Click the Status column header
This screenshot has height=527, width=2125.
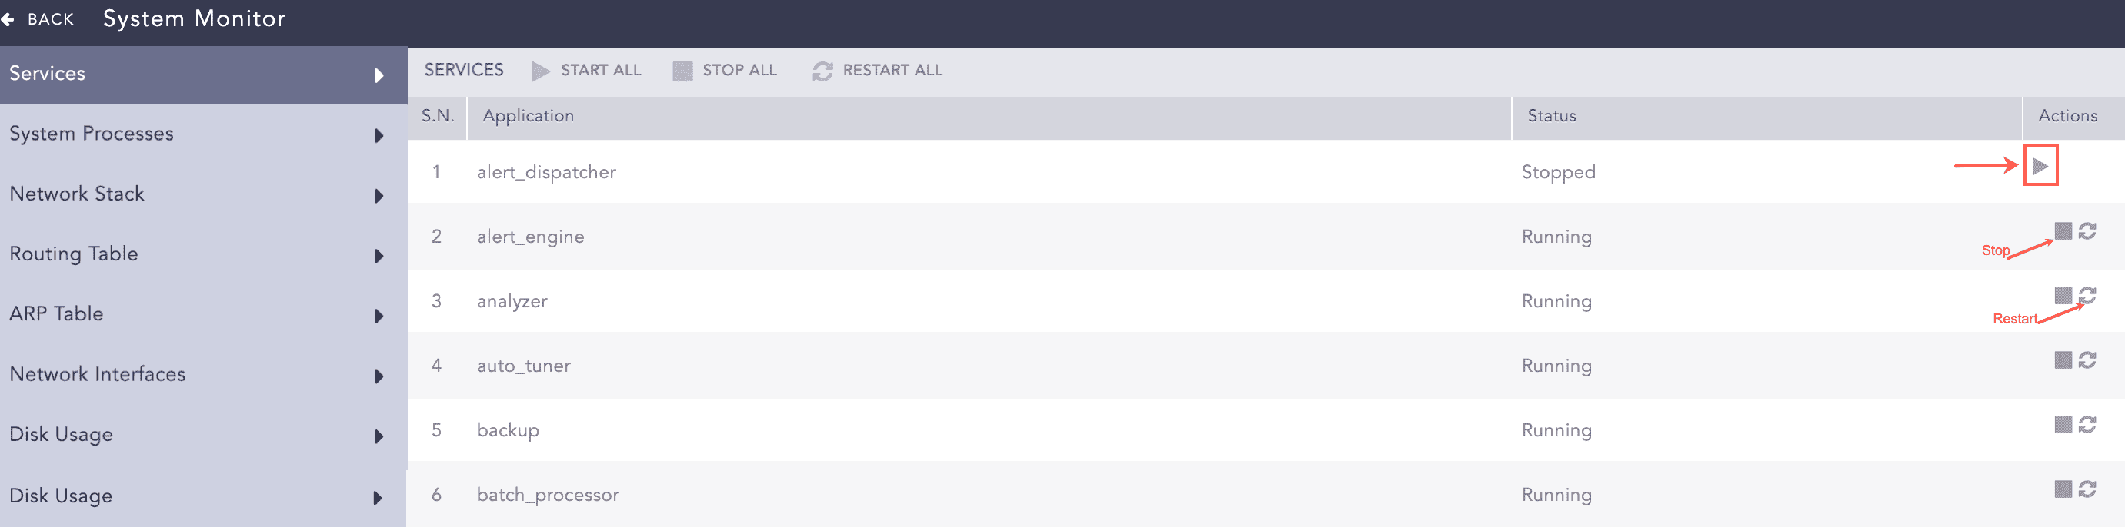[1551, 116]
